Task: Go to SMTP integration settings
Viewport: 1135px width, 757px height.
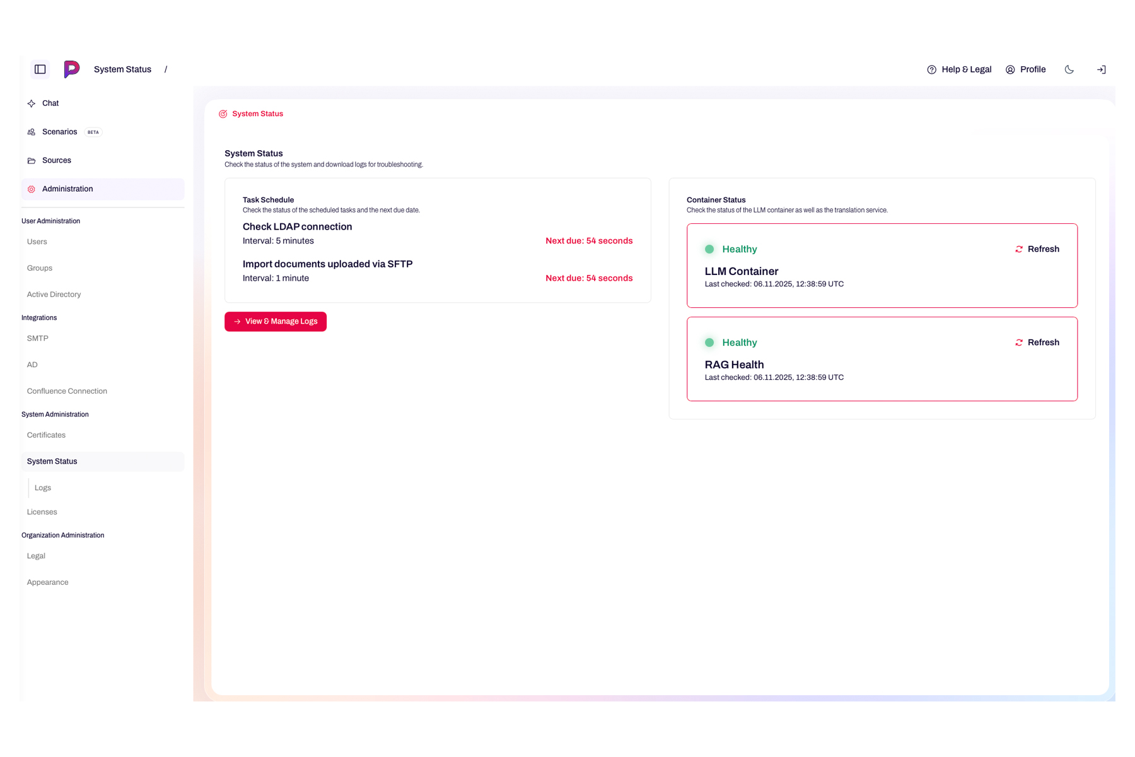Action: 38,339
